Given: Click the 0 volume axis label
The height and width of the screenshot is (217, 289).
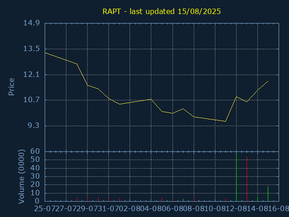Looking at the screenshot, I should (37, 201).
